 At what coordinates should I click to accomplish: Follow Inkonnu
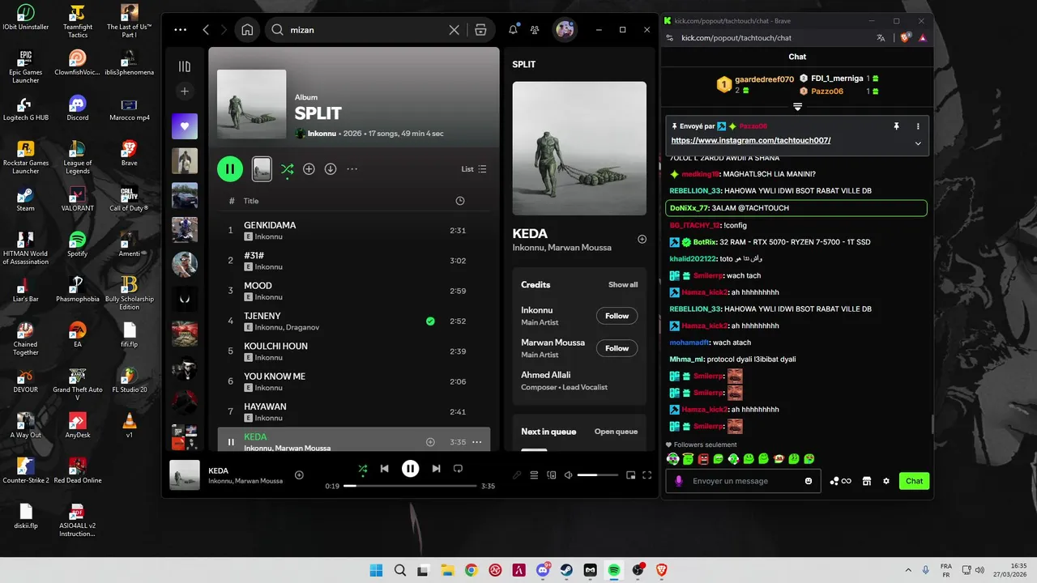617,316
